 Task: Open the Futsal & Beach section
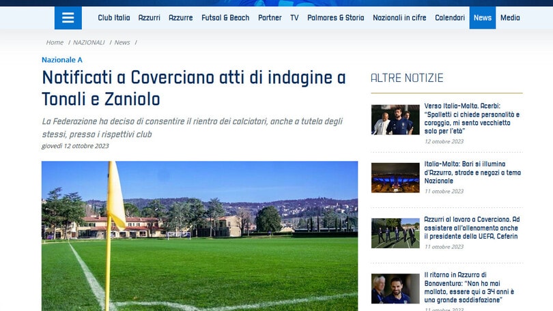click(x=225, y=18)
